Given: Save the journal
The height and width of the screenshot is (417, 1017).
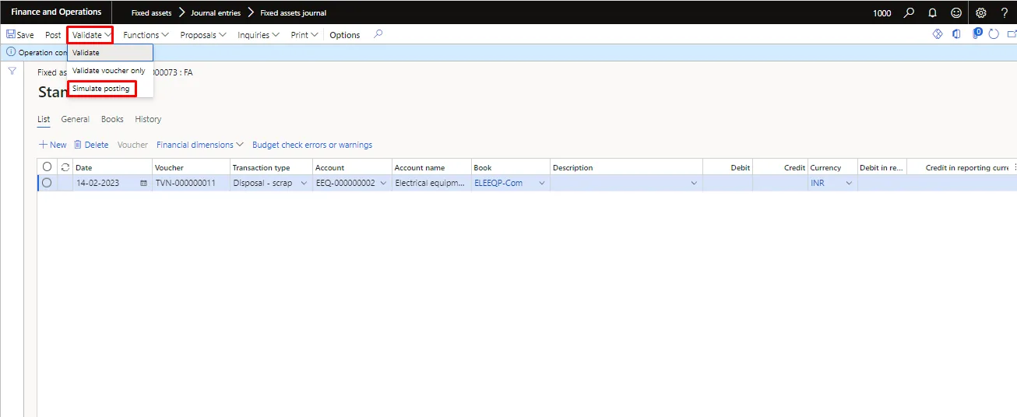Looking at the screenshot, I should tap(20, 35).
